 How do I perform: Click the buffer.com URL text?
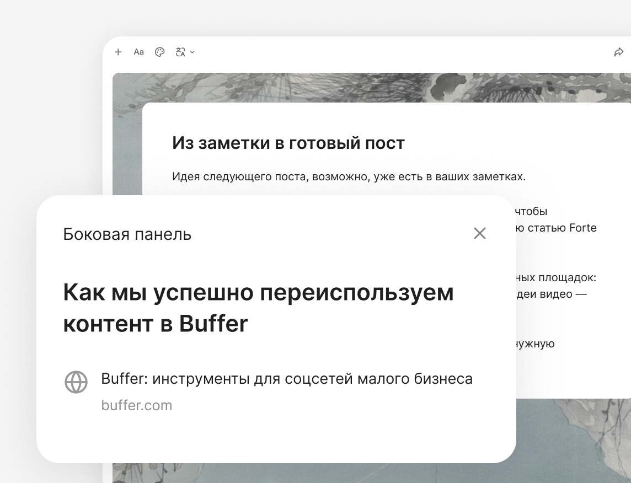137,405
